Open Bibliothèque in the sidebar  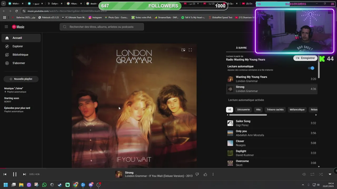pyautogui.click(x=21, y=55)
